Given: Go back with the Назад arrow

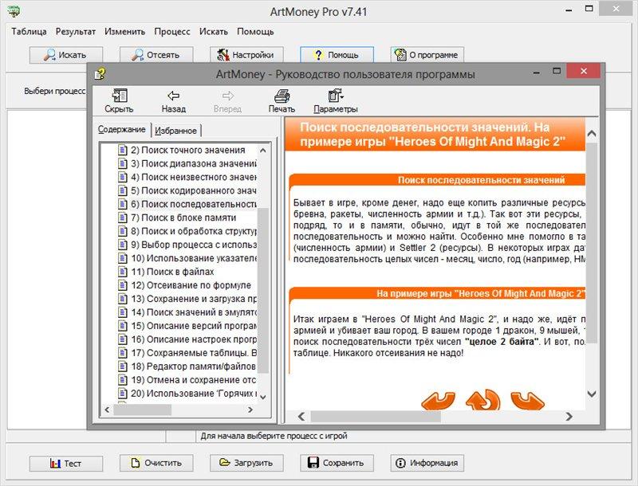Looking at the screenshot, I should [x=173, y=100].
